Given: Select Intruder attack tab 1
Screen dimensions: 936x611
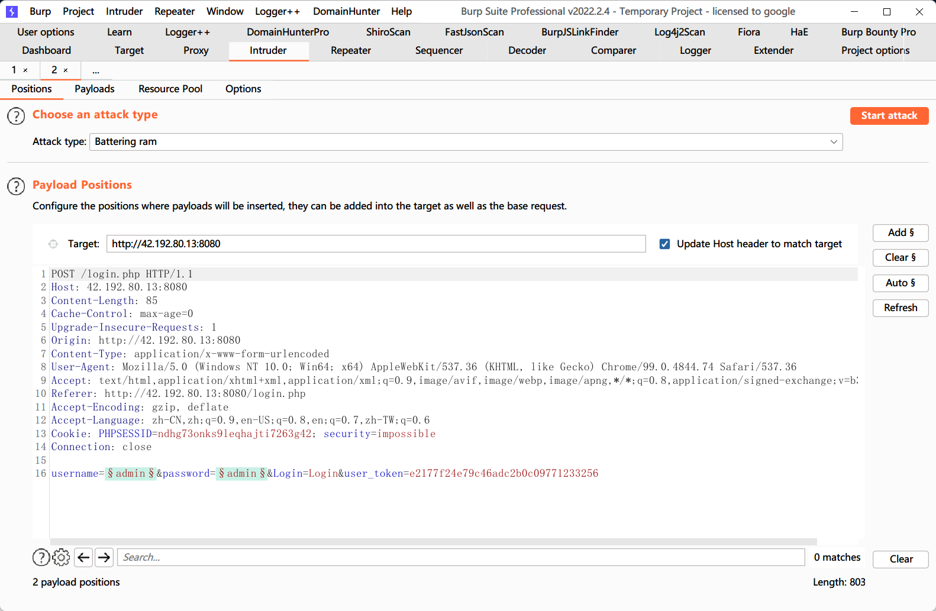Looking at the screenshot, I should [14, 70].
